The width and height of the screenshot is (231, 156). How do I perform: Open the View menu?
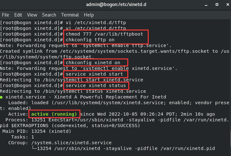pos(32,15)
